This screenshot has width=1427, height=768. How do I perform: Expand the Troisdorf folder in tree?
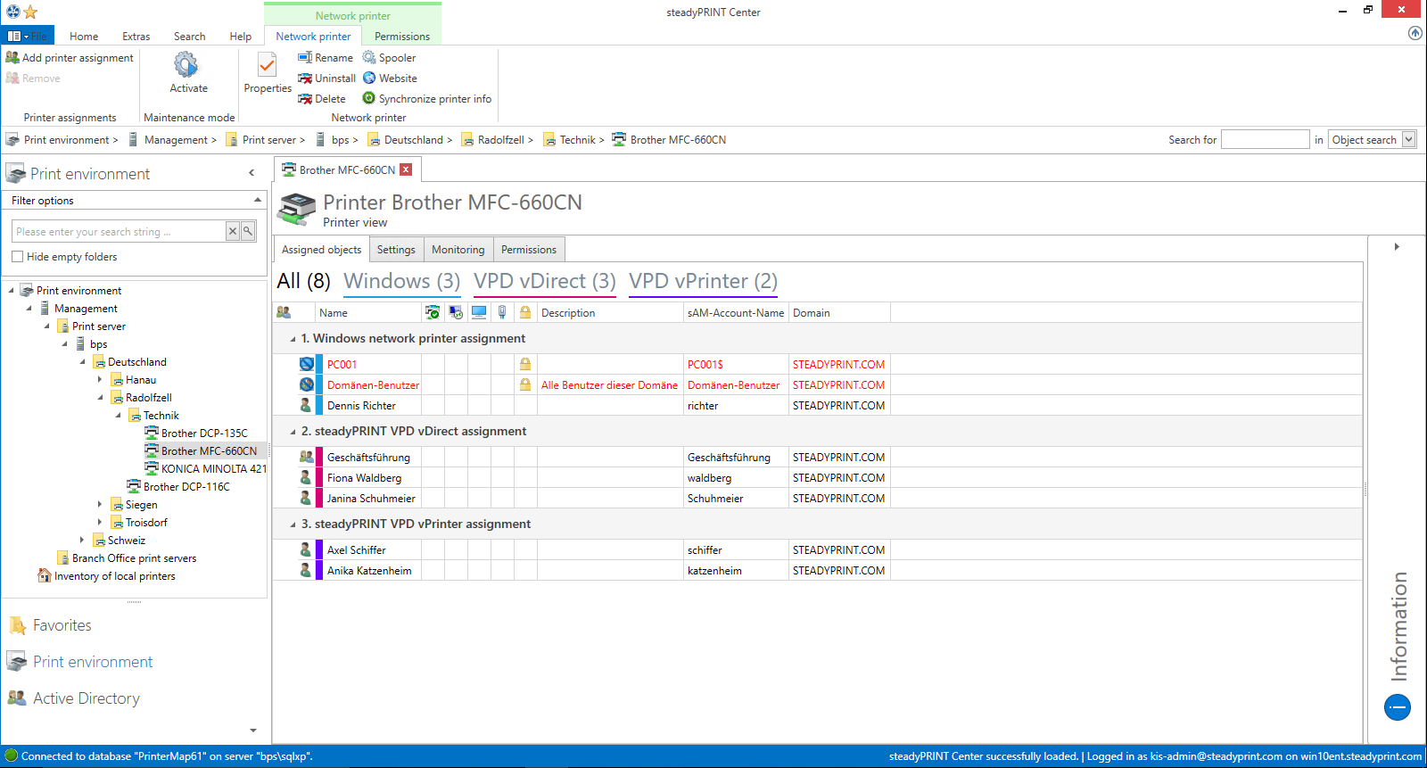point(100,522)
